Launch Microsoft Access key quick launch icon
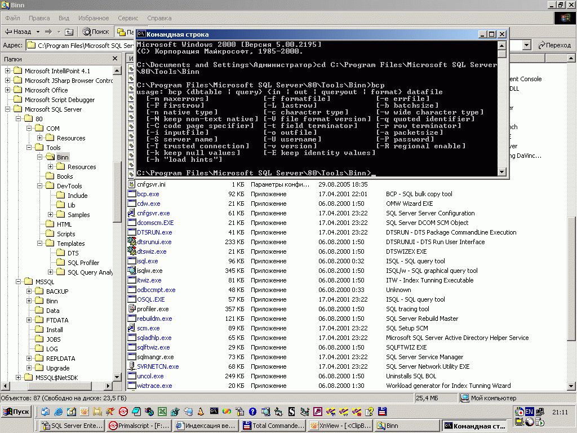The image size is (577, 433). point(318,412)
